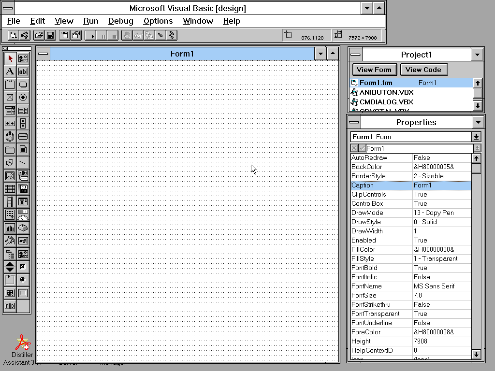495x371 pixels.
Task: Open the Properties window control-menu box
Action: 354,122
